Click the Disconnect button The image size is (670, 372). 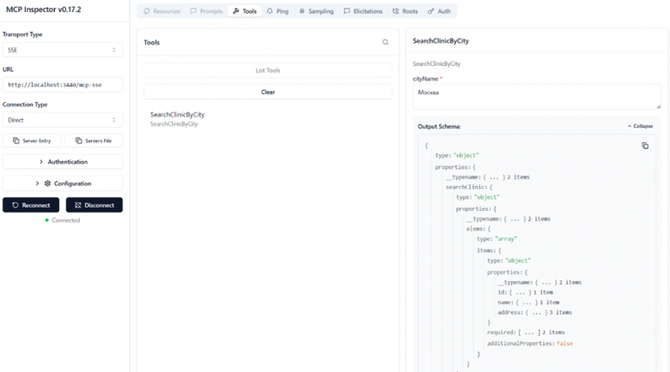(94, 205)
